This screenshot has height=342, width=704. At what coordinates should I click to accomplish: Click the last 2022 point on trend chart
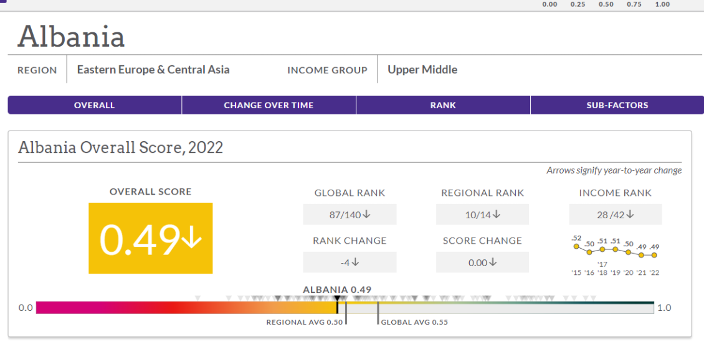point(654,255)
